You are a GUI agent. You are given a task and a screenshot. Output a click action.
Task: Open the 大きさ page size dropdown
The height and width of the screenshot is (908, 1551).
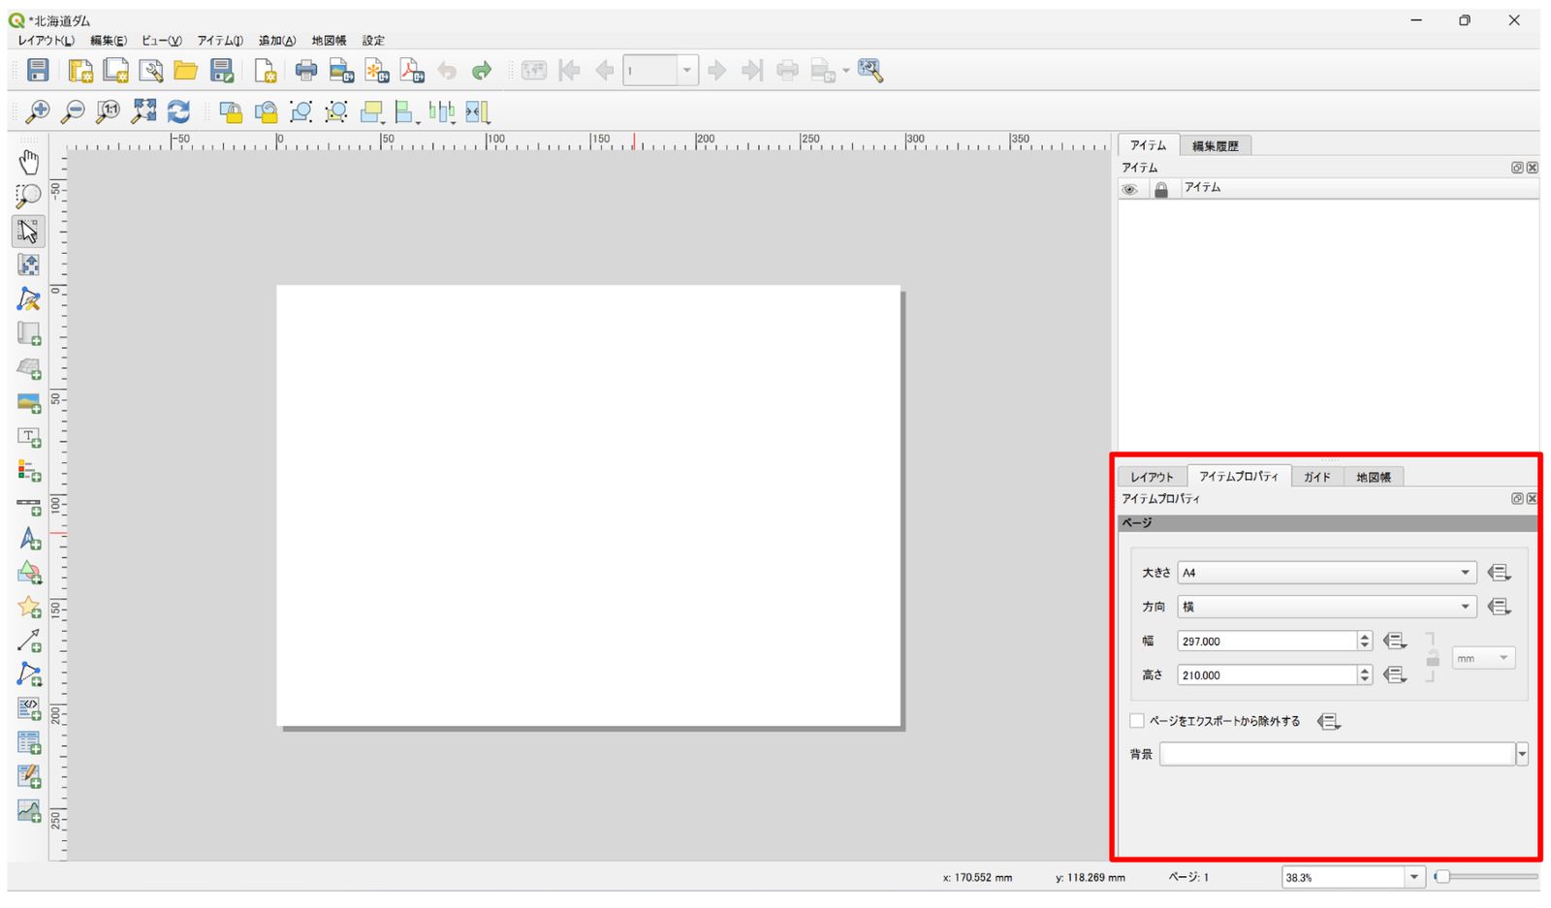point(1327,573)
